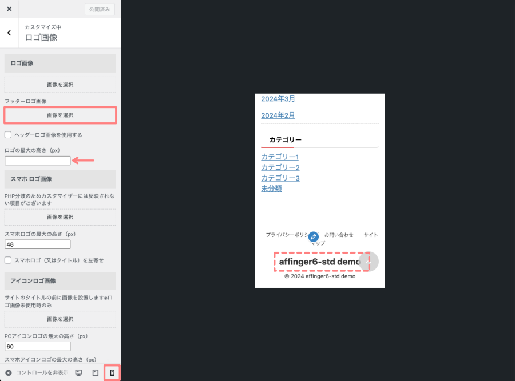Choose image for スマホ ロゴ画像
515x381 pixels.
click(x=60, y=217)
